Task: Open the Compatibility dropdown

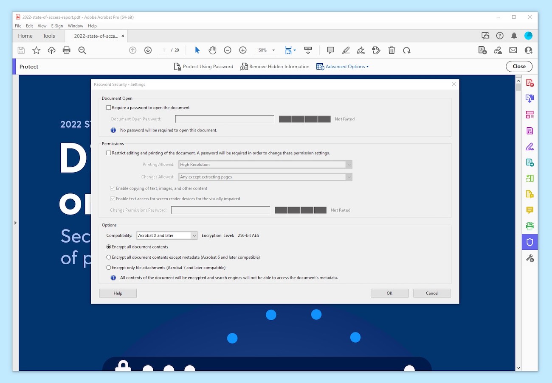Action: pos(194,235)
